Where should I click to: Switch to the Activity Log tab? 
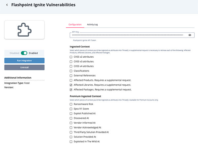92,24
